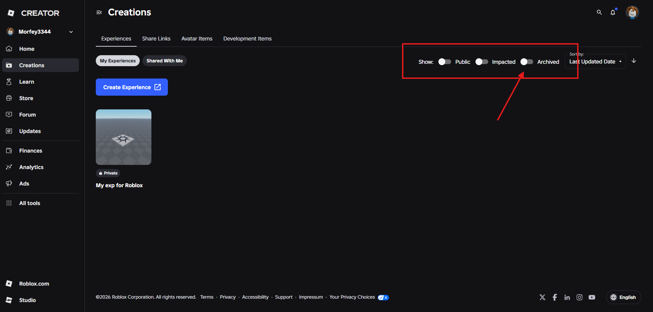The width and height of the screenshot is (653, 312).
Task: Click the privacy choices badge icon
Action: coord(383,297)
